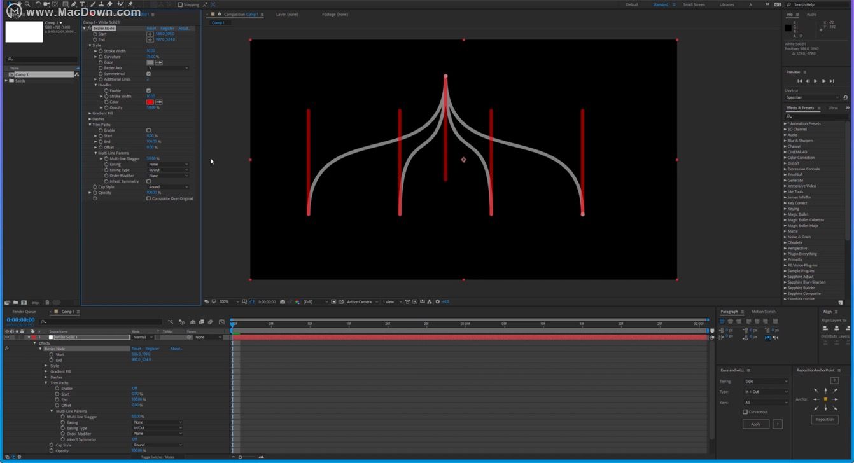The height and width of the screenshot is (463, 854).
Task: Click the right arrow anchor in RepositionAnchorPoint
Action: tap(835, 399)
